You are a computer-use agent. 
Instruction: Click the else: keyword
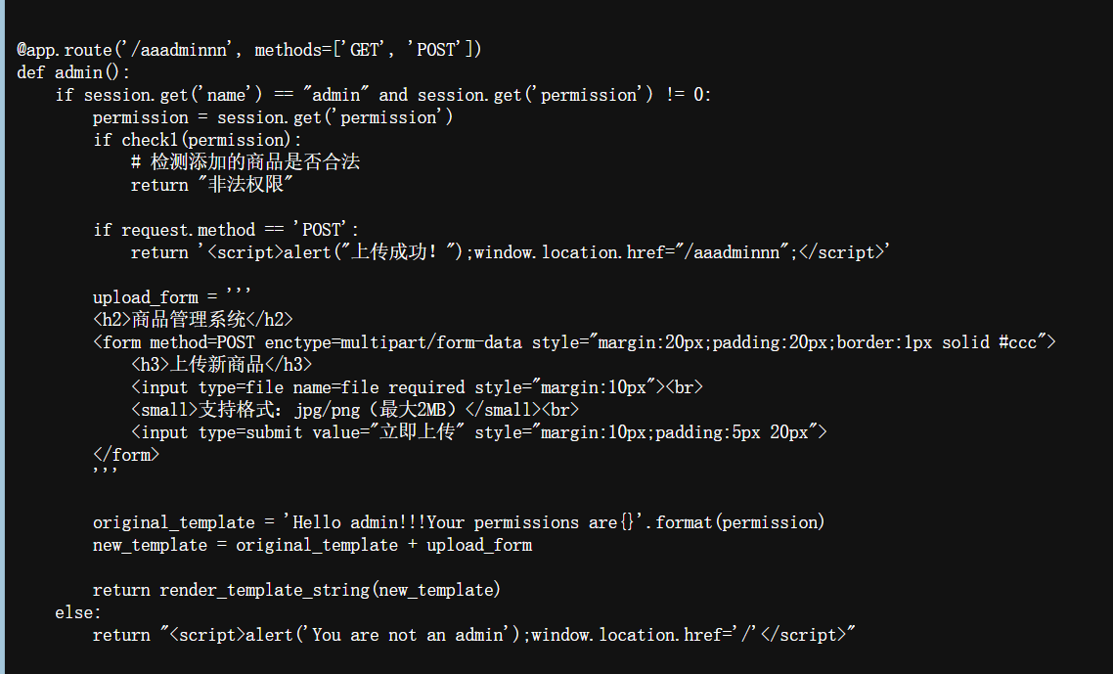78,612
